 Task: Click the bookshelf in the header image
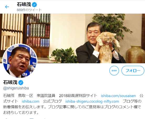(x=38, y=31)
